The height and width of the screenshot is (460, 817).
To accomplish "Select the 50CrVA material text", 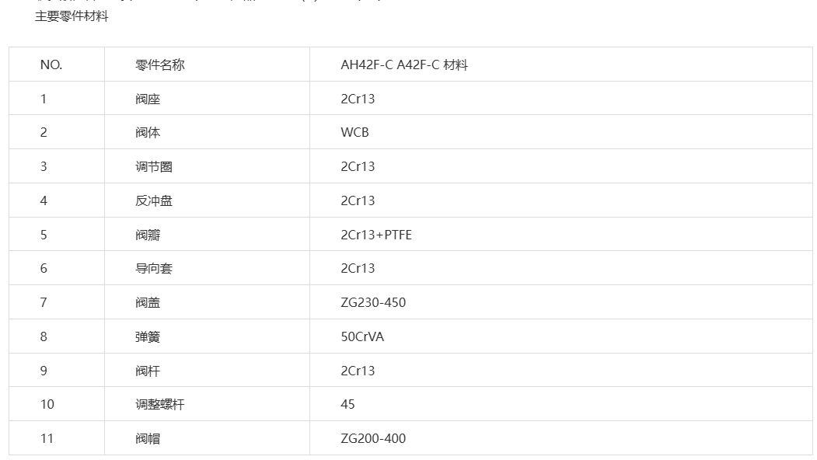I will 362,336.
